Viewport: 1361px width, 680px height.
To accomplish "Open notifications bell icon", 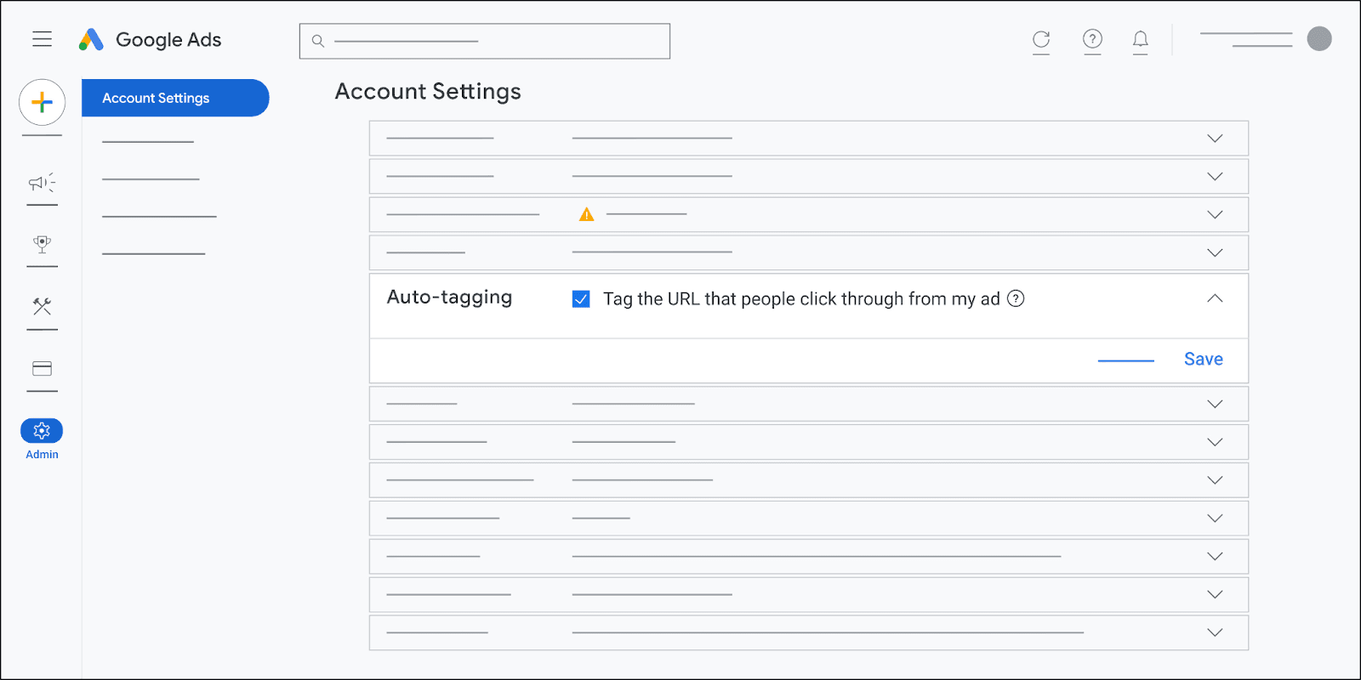I will (1140, 39).
